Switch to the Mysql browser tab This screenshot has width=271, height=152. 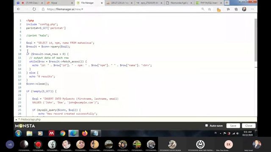(x=60, y=3)
